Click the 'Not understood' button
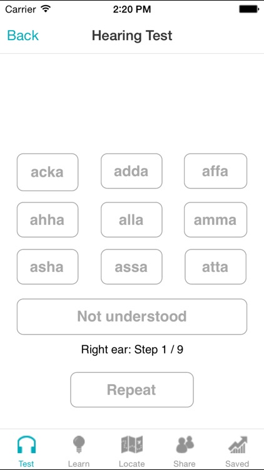Image resolution: width=264 pixels, height=470 pixels. (x=132, y=316)
